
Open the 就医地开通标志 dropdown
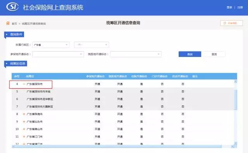pos(136,54)
